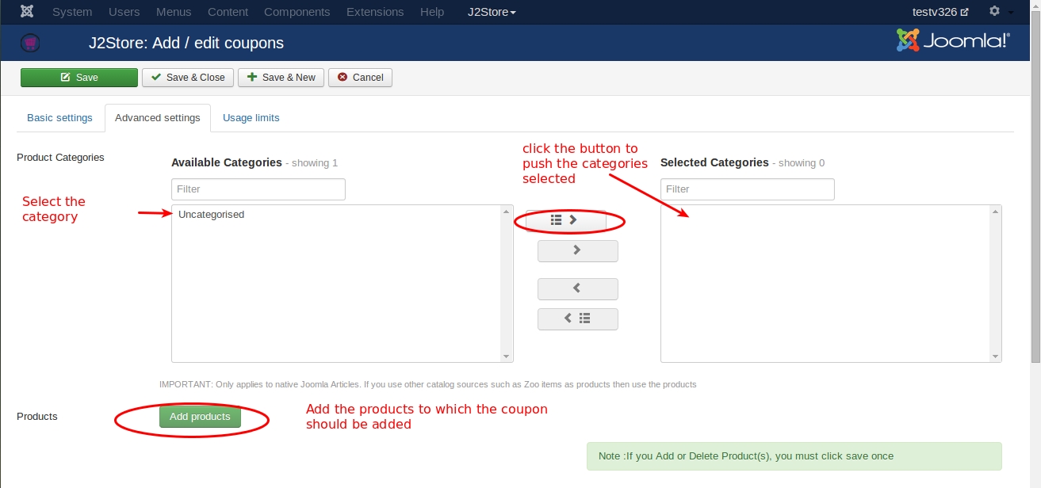The width and height of the screenshot is (1041, 488).
Task: Click the single right arrow move button
Action: point(577,250)
